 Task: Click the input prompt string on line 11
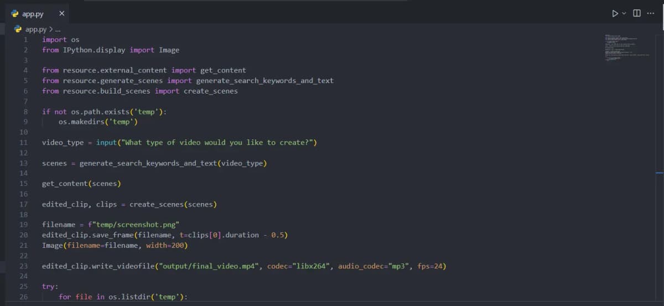[x=217, y=143]
